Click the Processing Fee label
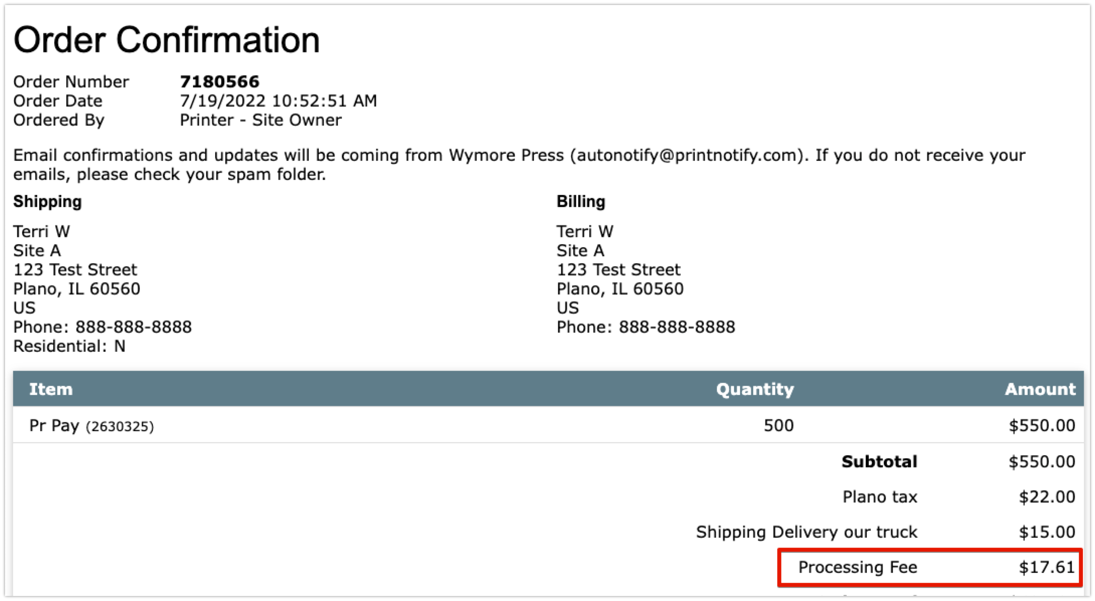This screenshot has width=1095, height=601. [858, 567]
